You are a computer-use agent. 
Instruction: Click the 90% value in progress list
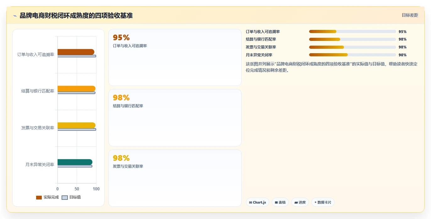click(402, 55)
